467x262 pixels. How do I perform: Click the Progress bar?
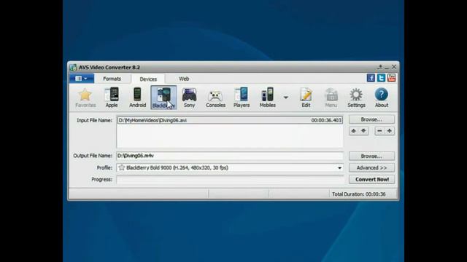point(230,180)
